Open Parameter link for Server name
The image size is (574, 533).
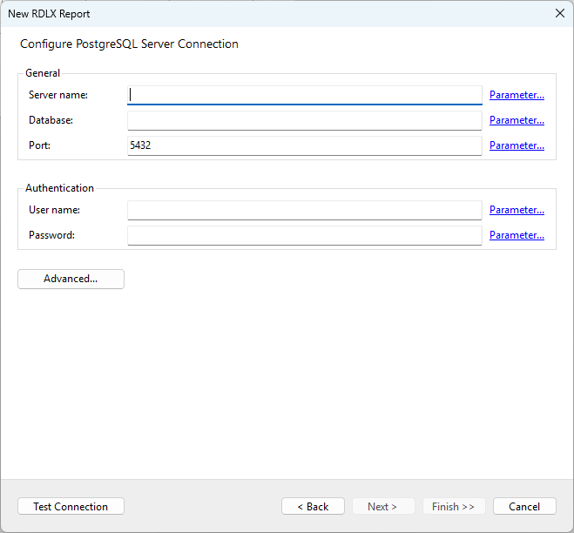517,95
